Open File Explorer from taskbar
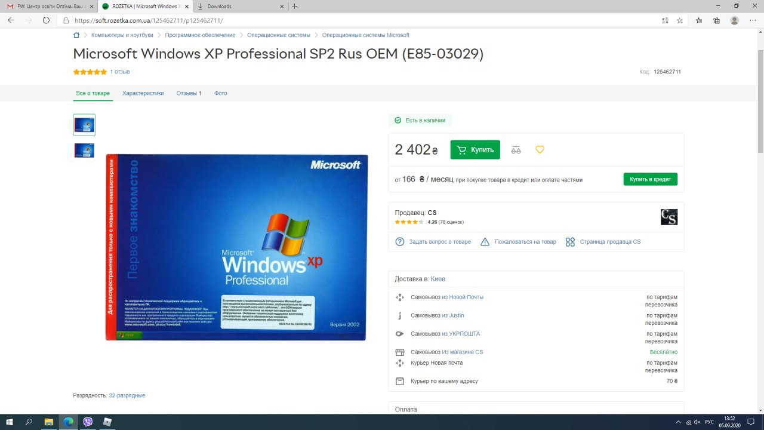This screenshot has width=764, height=430. [49, 422]
